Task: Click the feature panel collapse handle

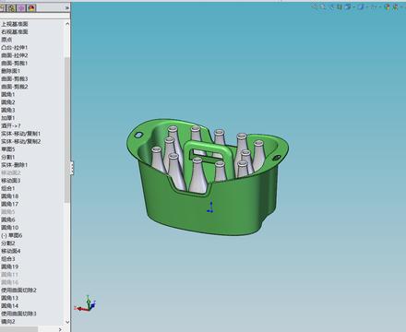Action: (71, 168)
